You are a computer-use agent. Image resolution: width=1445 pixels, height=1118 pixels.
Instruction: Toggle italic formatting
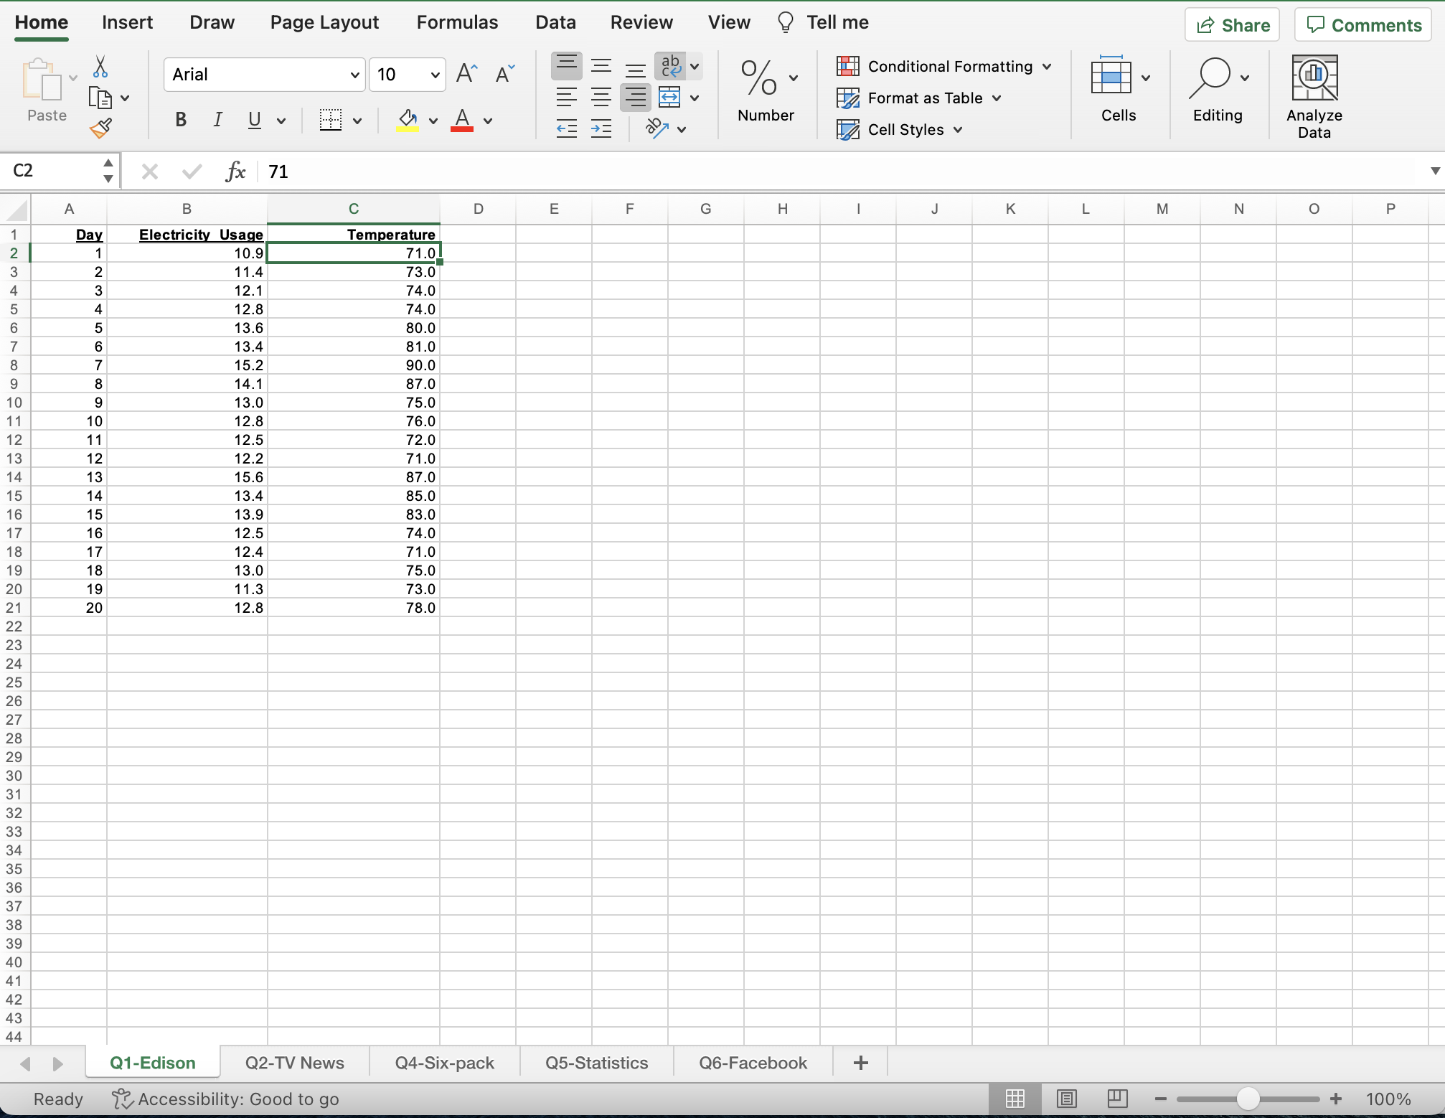(x=217, y=120)
